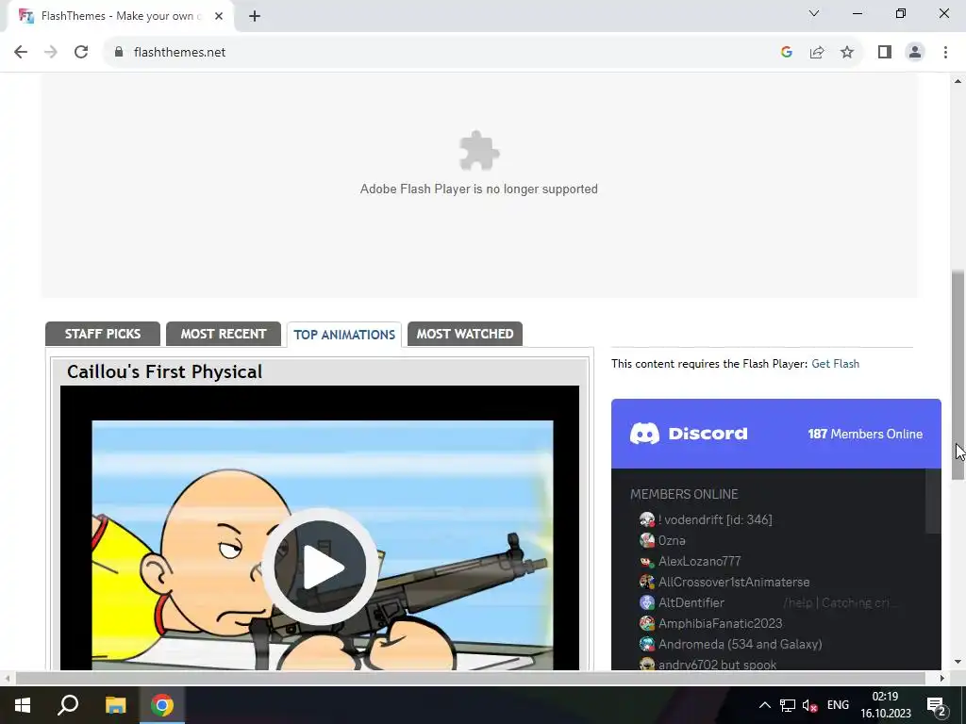This screenshot has width=966, height=724.
Task: Open the notification center icon
Action: pos(936,705)
